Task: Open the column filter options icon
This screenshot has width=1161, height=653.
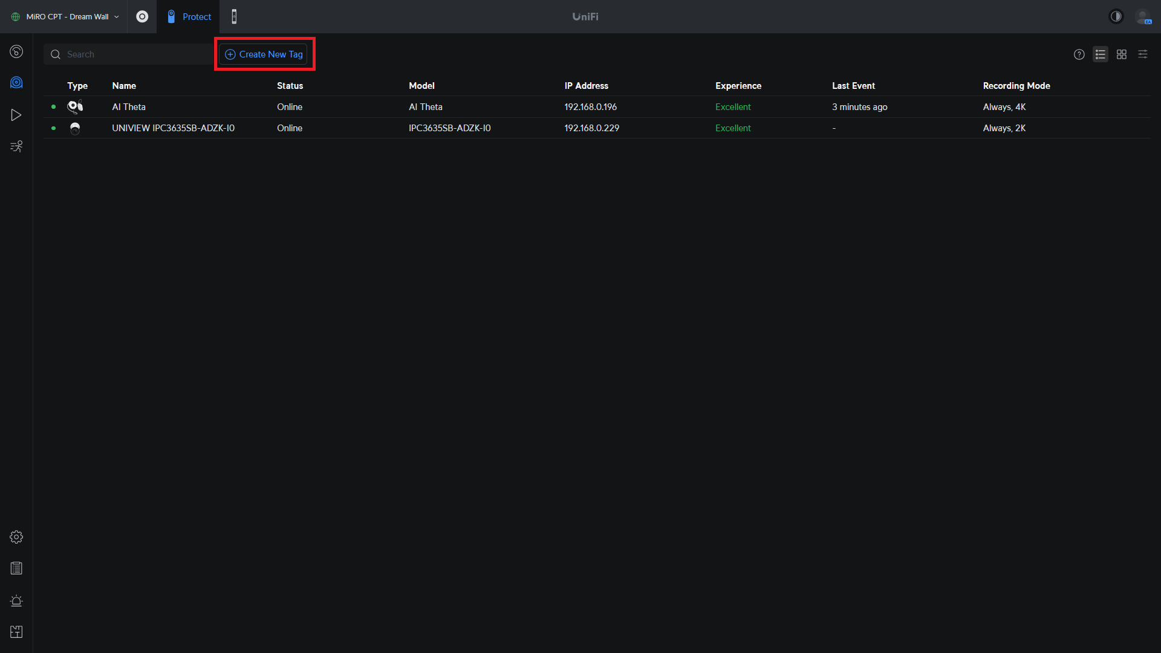Action: click(1142, 54)
